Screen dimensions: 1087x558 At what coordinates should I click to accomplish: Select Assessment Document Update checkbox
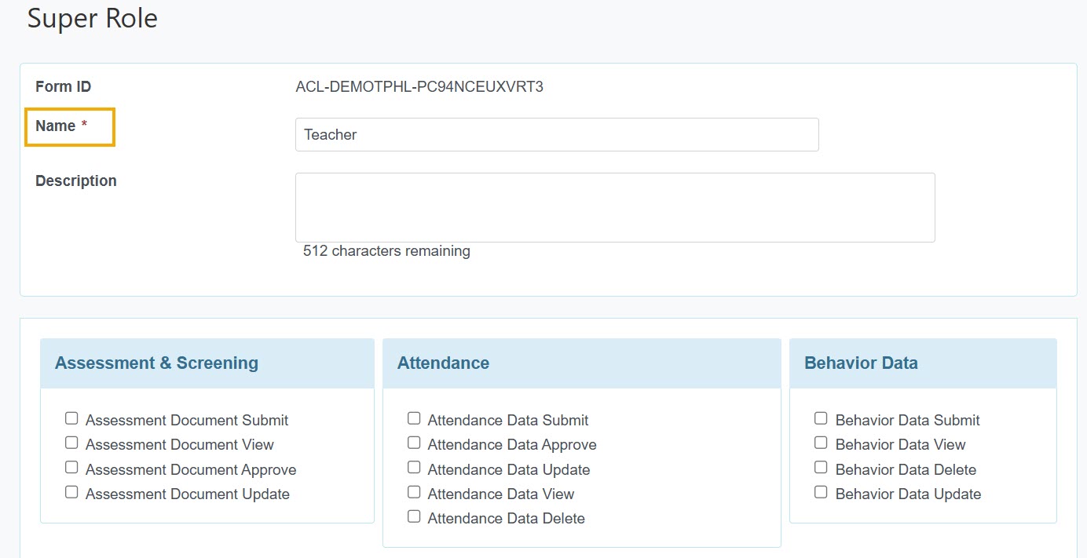(x=71, y=493)
